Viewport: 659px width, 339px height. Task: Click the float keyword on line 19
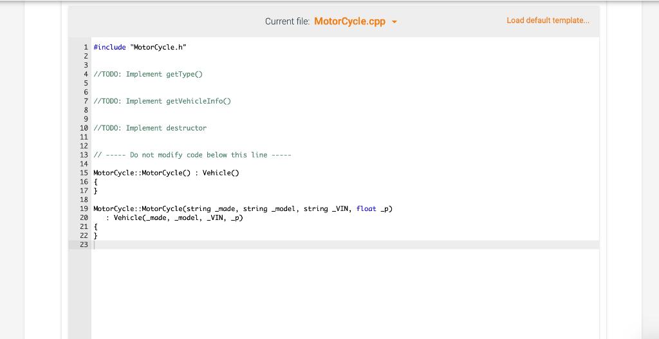366,209
